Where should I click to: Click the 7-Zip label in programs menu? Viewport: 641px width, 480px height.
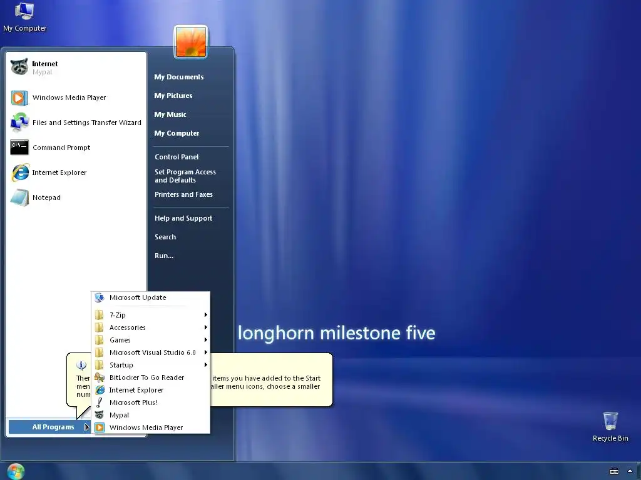(117, 315)
